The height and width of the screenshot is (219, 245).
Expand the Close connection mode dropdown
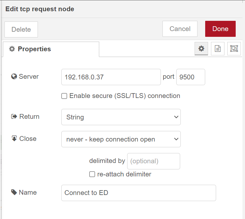coord(121,139)
